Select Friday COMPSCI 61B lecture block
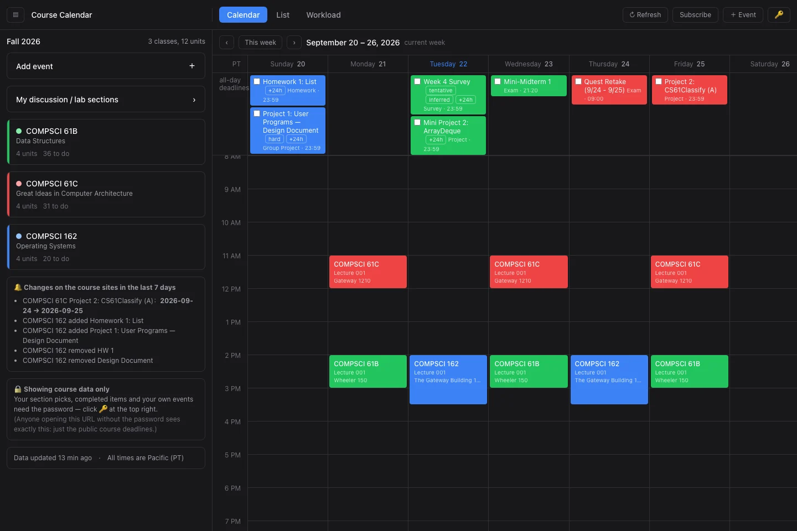This screenshot has width=797, height=531. click(x=690, y=371)
